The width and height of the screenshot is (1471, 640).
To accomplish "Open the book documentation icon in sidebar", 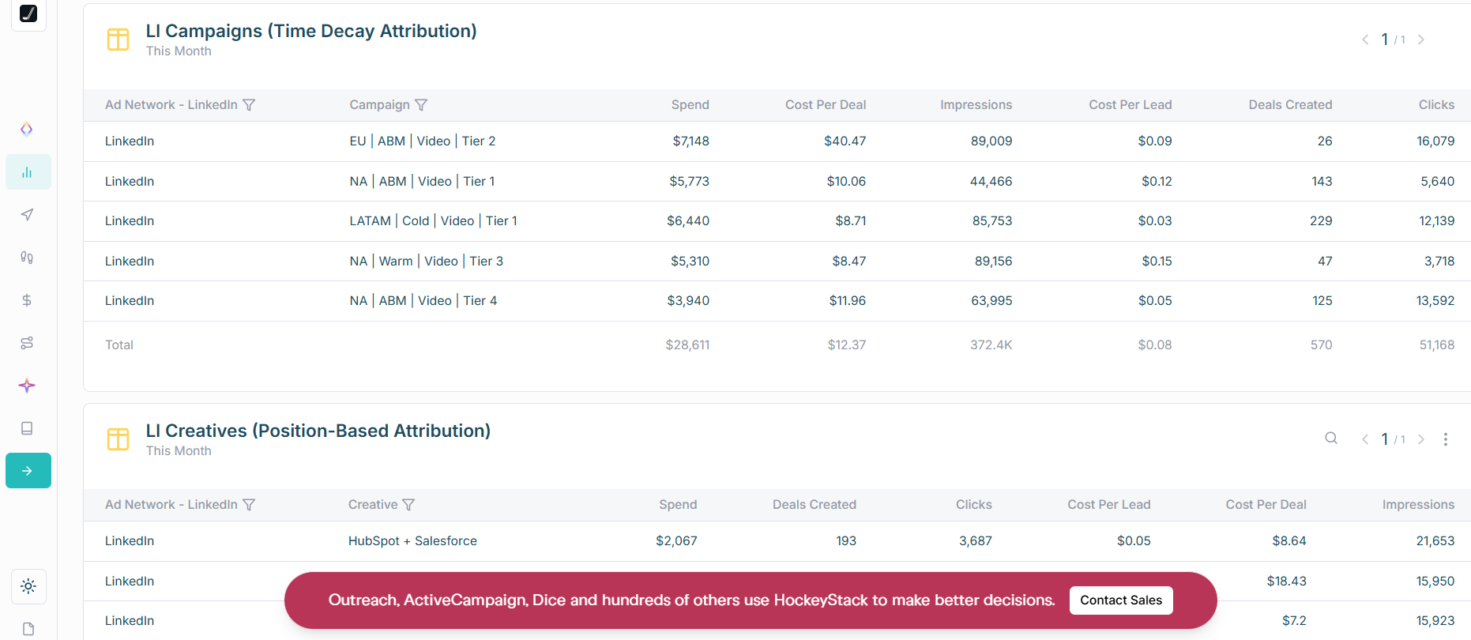I will [x=27, y=427].
